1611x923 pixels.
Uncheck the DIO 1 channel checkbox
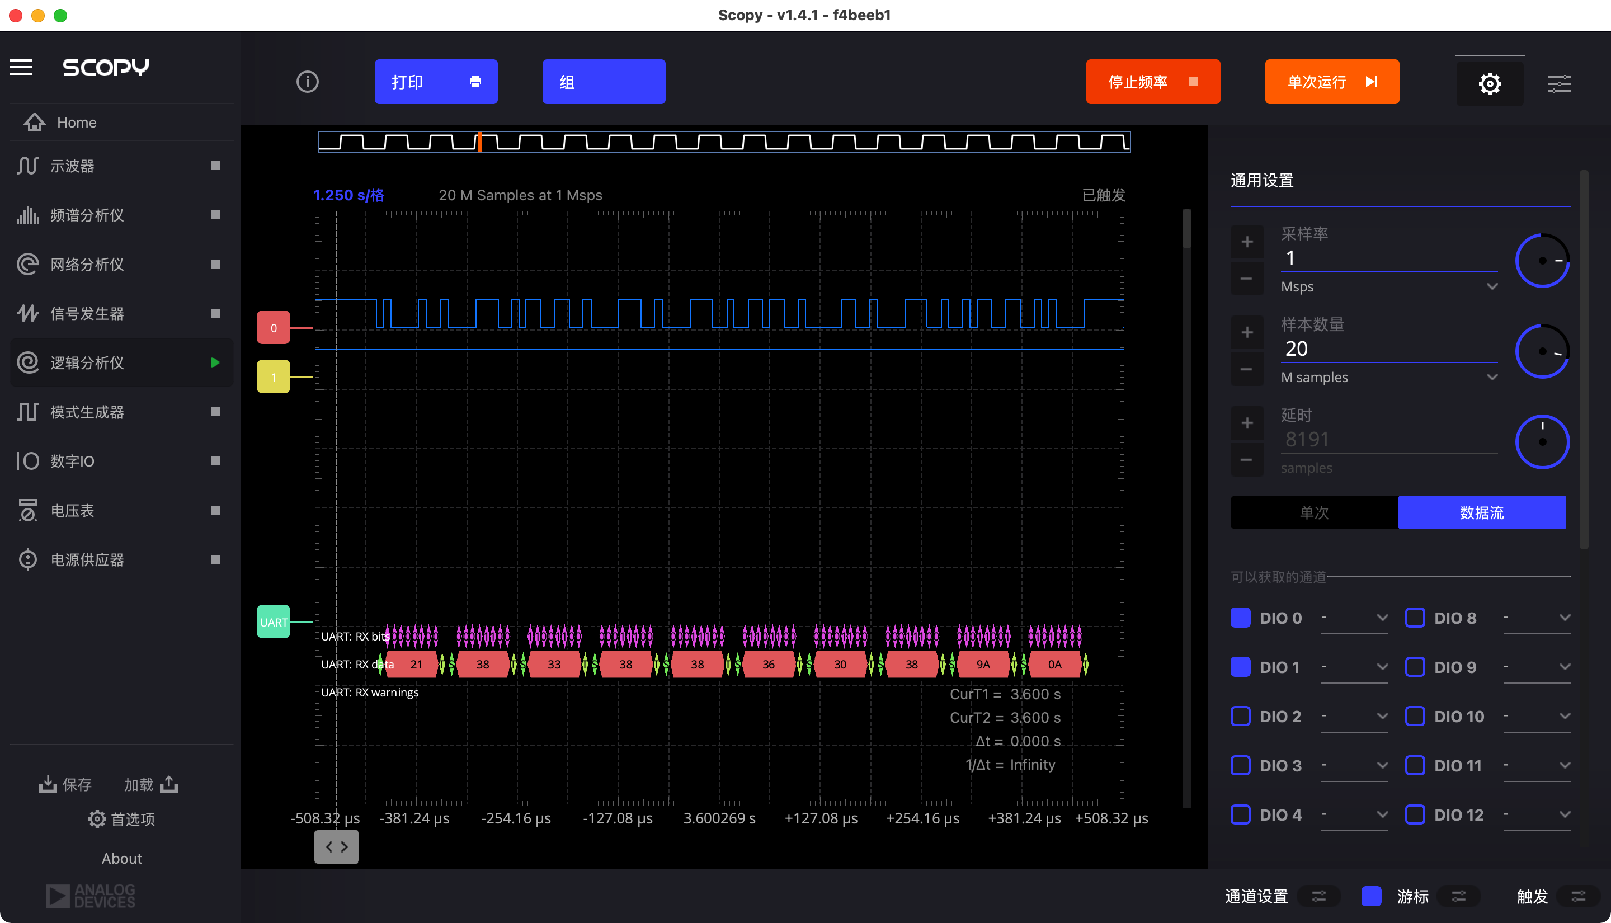[1240, 667]
